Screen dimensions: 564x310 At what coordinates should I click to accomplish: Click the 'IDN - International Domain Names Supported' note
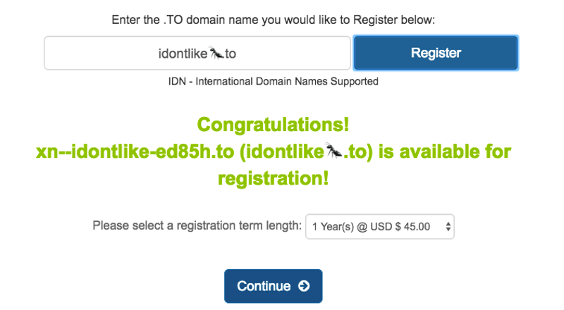274,81
